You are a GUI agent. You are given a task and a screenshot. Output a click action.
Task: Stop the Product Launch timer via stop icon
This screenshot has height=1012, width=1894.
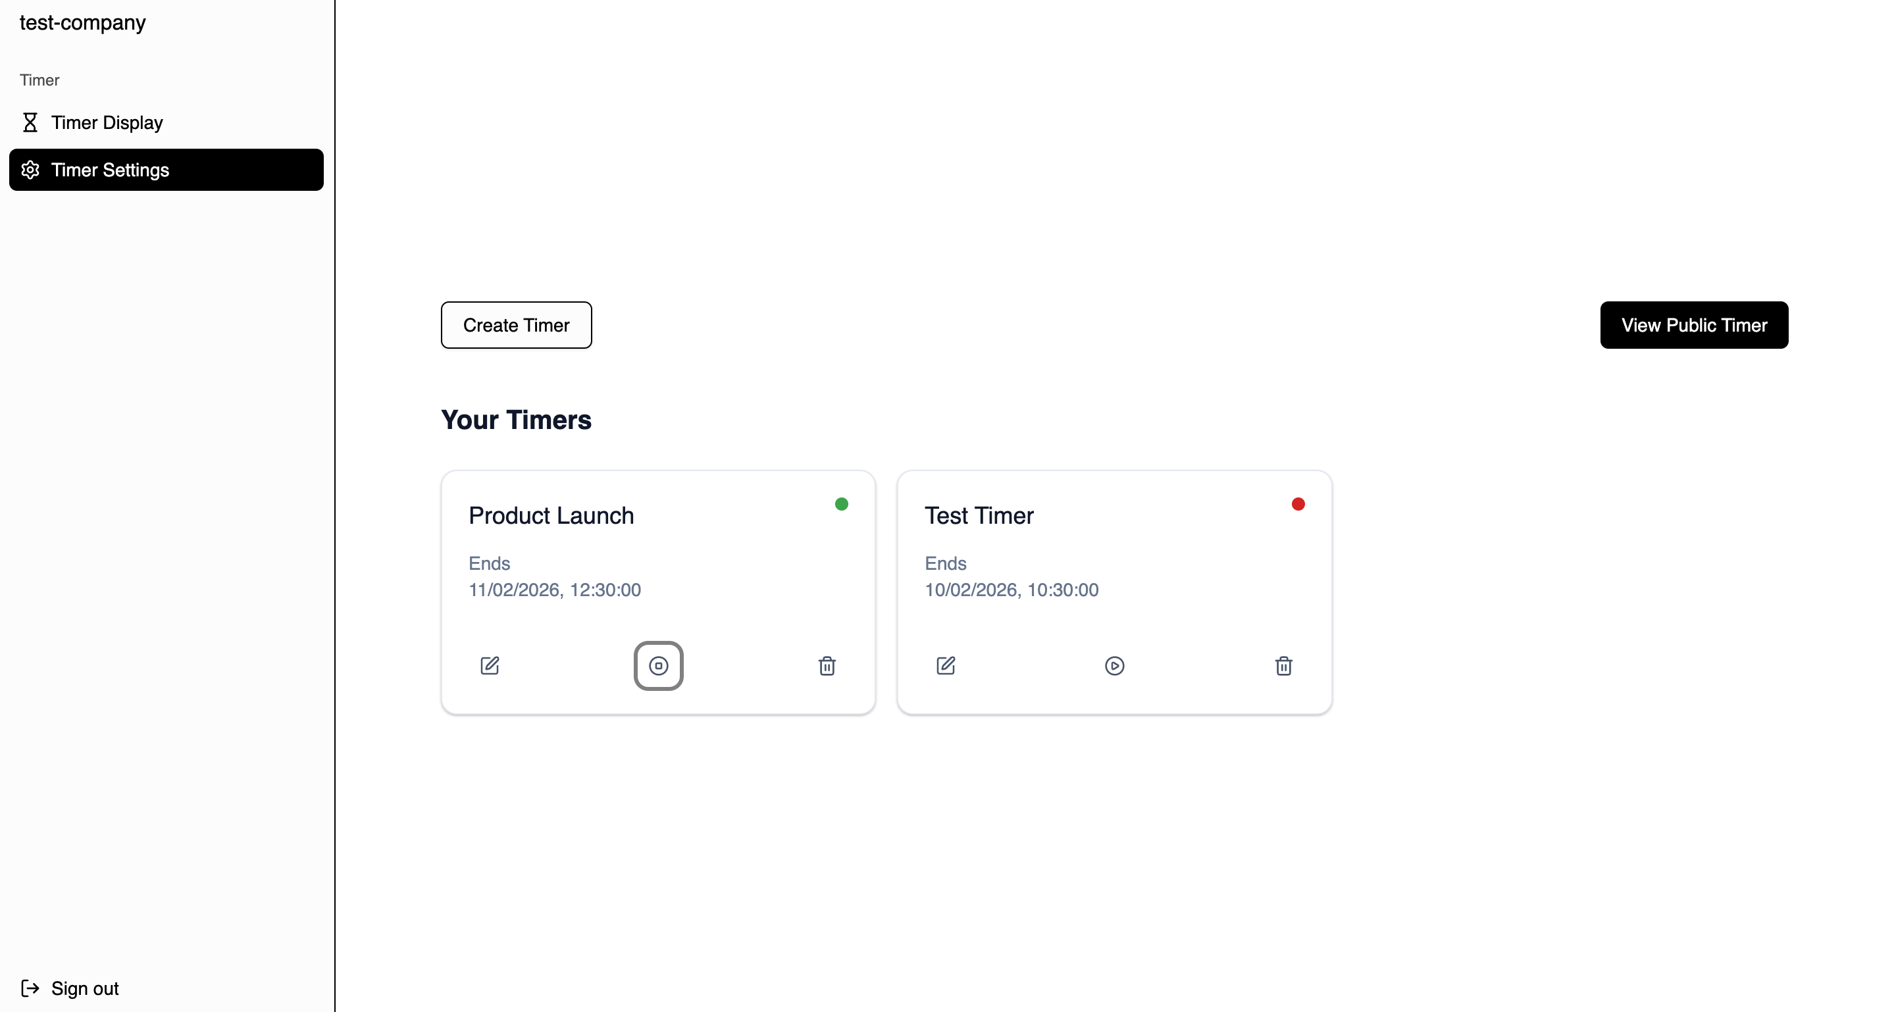pyautogui.click(x=658, y=666)
